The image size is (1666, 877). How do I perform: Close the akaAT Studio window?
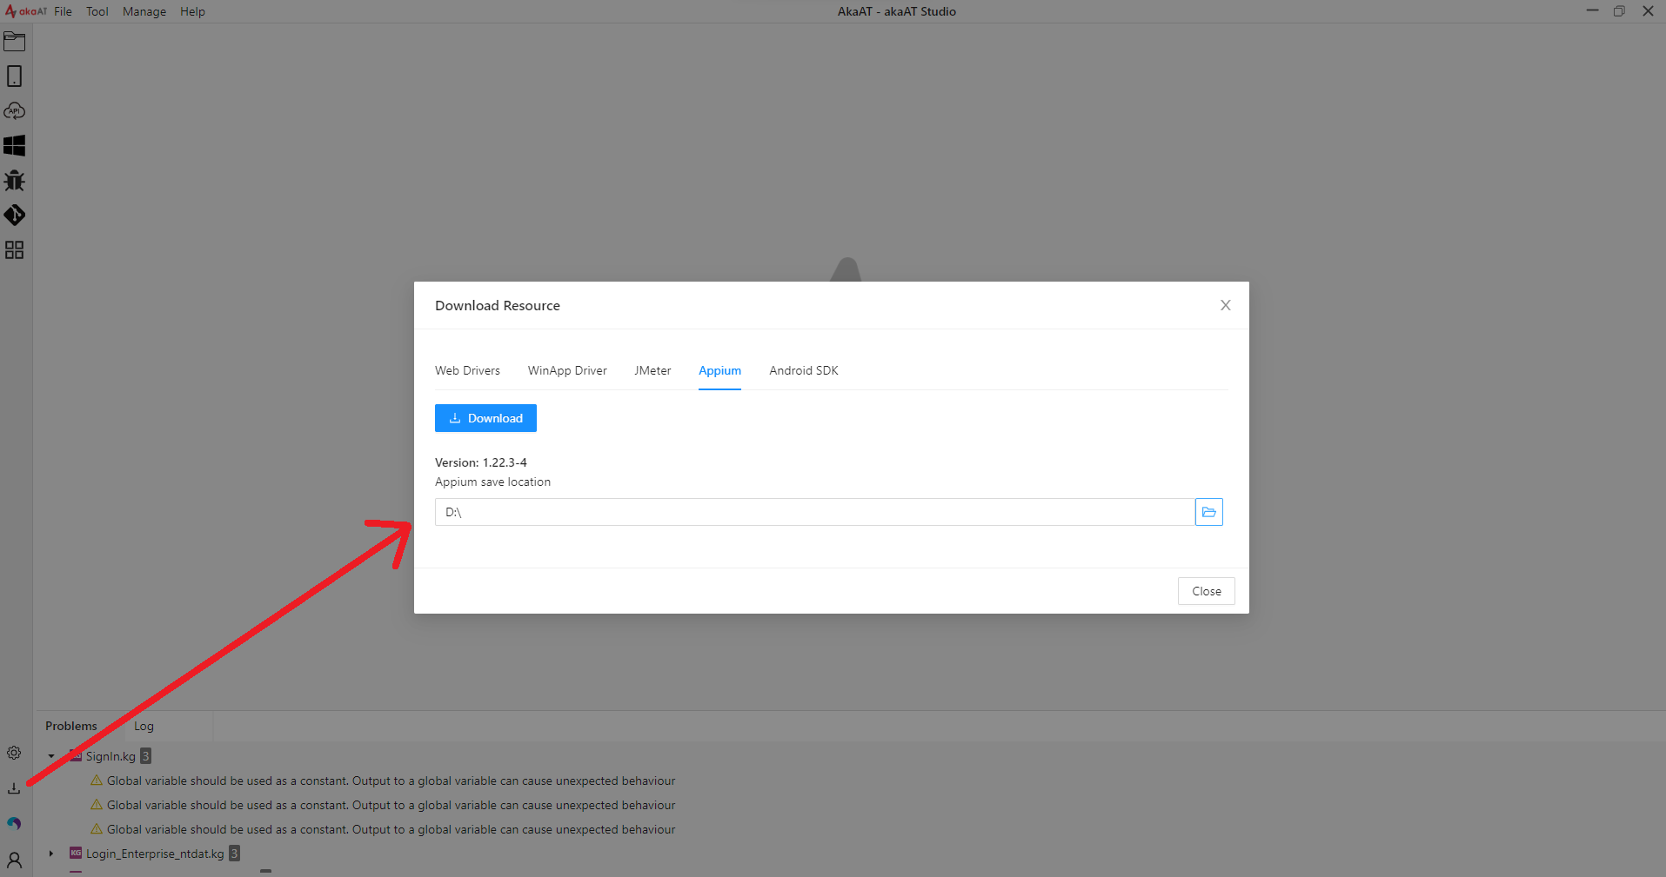coord(1648,11)
